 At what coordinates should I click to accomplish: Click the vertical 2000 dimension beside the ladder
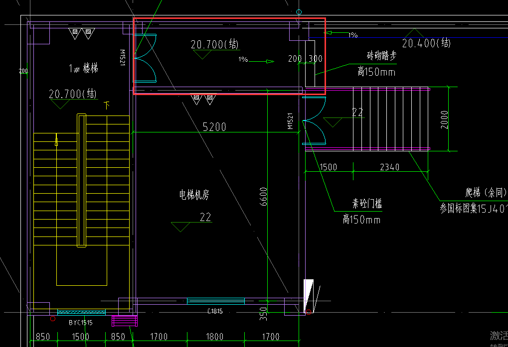tap(444, 119)
